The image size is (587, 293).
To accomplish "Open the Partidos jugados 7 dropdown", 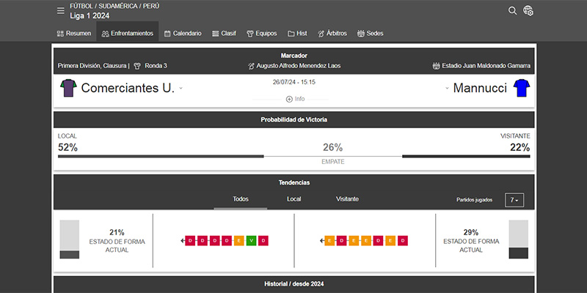I will pos(514,200).
